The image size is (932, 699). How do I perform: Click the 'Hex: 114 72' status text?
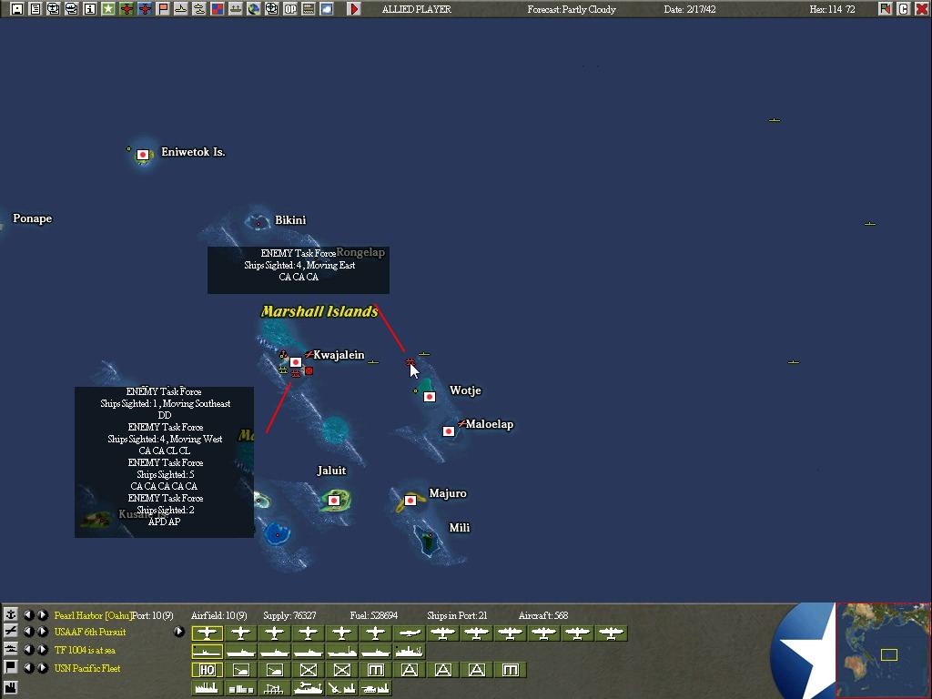tap(832, 9)
